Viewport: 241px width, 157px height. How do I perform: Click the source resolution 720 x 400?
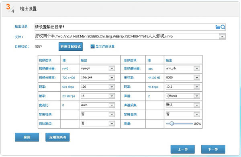coord(69,78)
